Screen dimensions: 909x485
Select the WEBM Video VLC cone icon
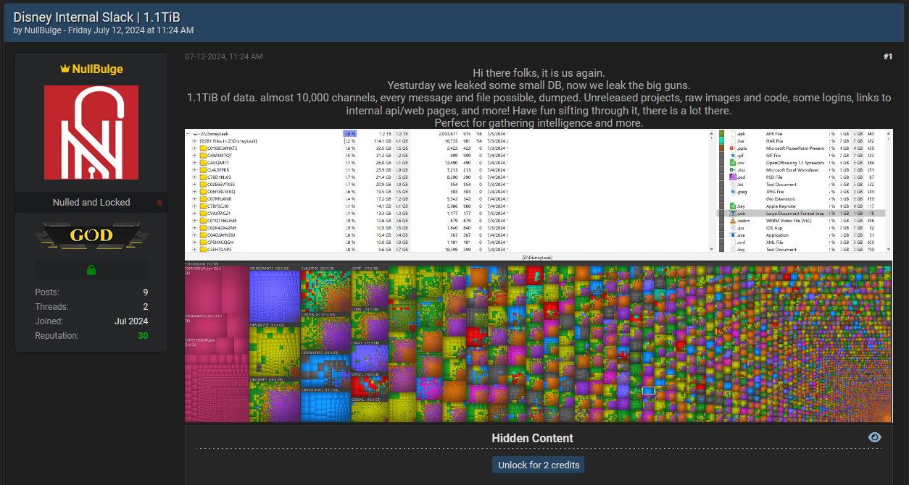732,221
